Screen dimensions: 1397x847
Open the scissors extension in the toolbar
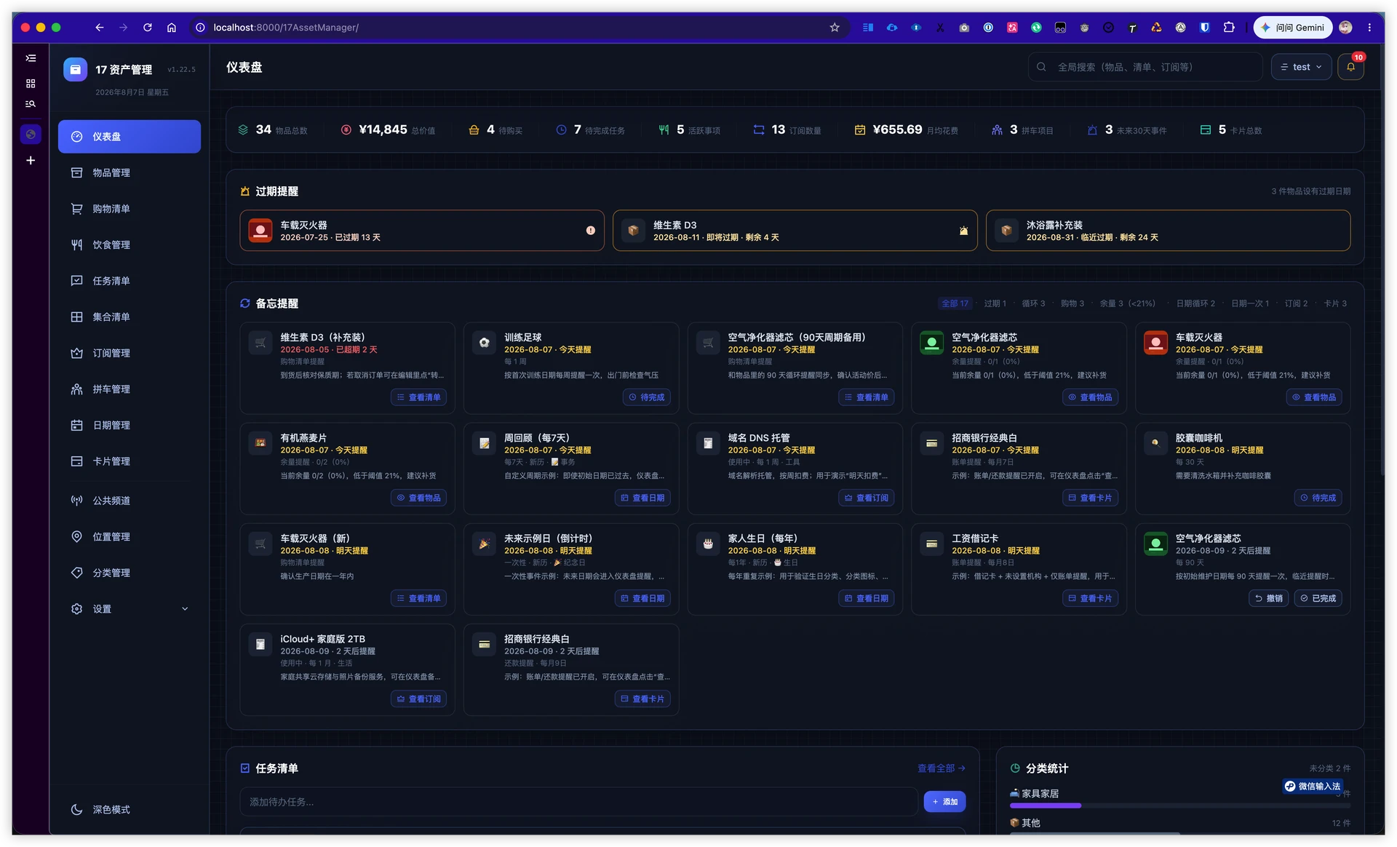940,28
